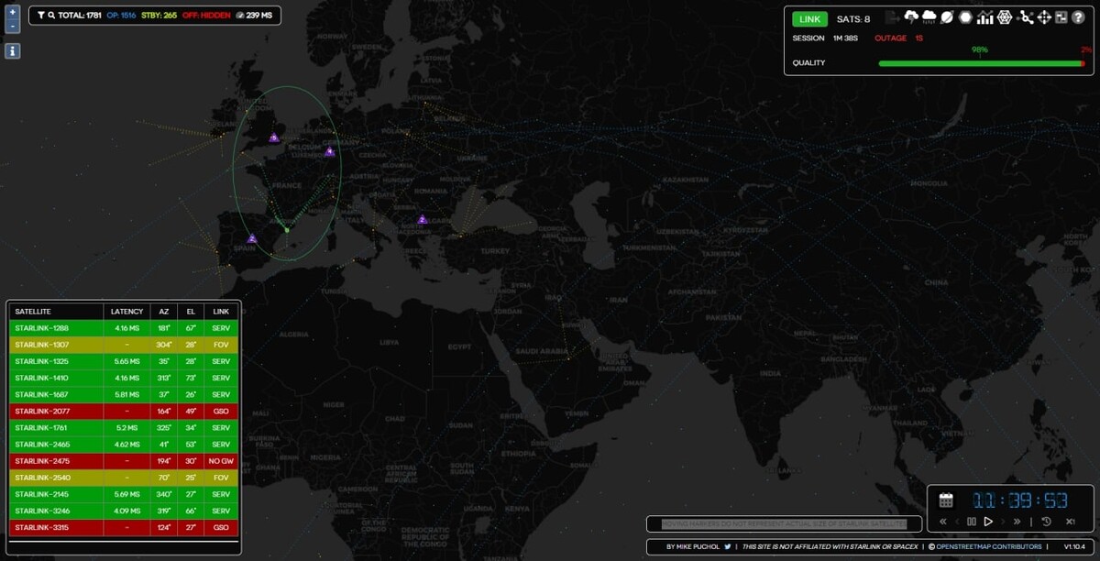
Task: Fast forward with double-right arrows
Action: coord(1017,522)
